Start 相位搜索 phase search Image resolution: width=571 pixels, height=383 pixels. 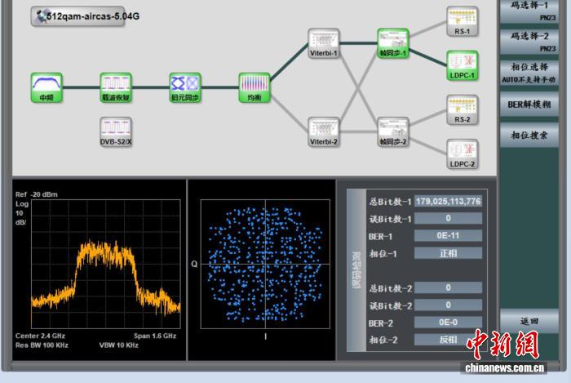[x=529, y=135]
